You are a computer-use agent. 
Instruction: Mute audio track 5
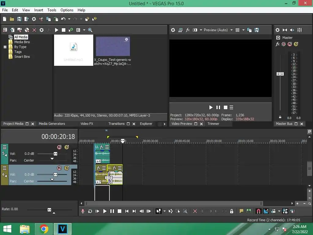point(59,147)
